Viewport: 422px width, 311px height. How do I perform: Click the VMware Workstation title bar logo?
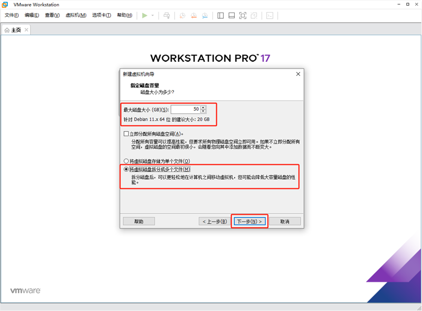5,5
